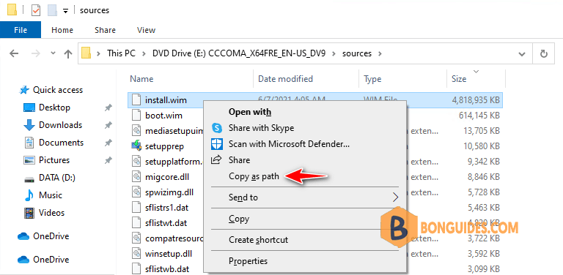Image resolution: width=563 pixels, height=275 pixels.
Task: Switch to the View ribbon tab
Action: click(x=146, y=30)
